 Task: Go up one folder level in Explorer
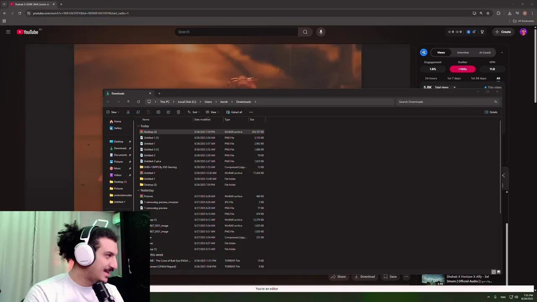click(x=128, y=102)
